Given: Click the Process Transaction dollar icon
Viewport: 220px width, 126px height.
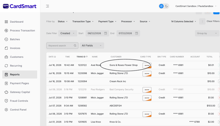Looking at the screenshot, I should (x=6, y=31).
